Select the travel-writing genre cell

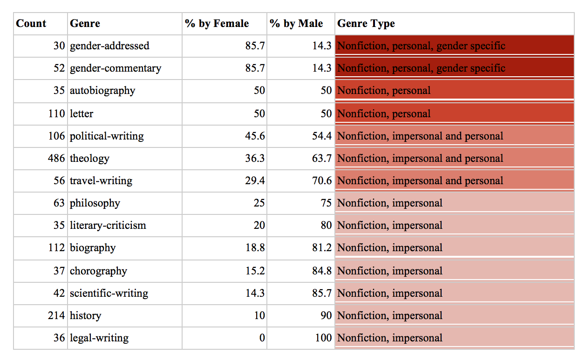coord(101,180)
